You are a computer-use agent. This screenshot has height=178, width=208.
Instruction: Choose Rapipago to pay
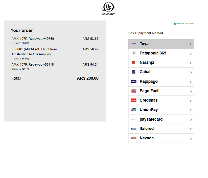[x=161, y=82]
